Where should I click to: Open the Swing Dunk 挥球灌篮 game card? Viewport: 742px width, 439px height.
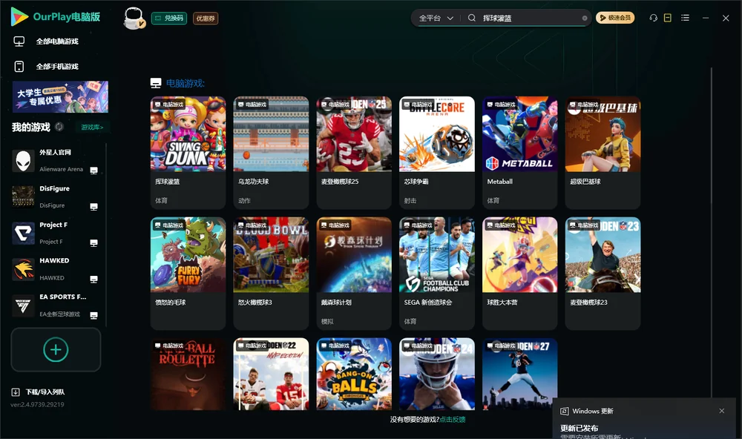point(188,153)
